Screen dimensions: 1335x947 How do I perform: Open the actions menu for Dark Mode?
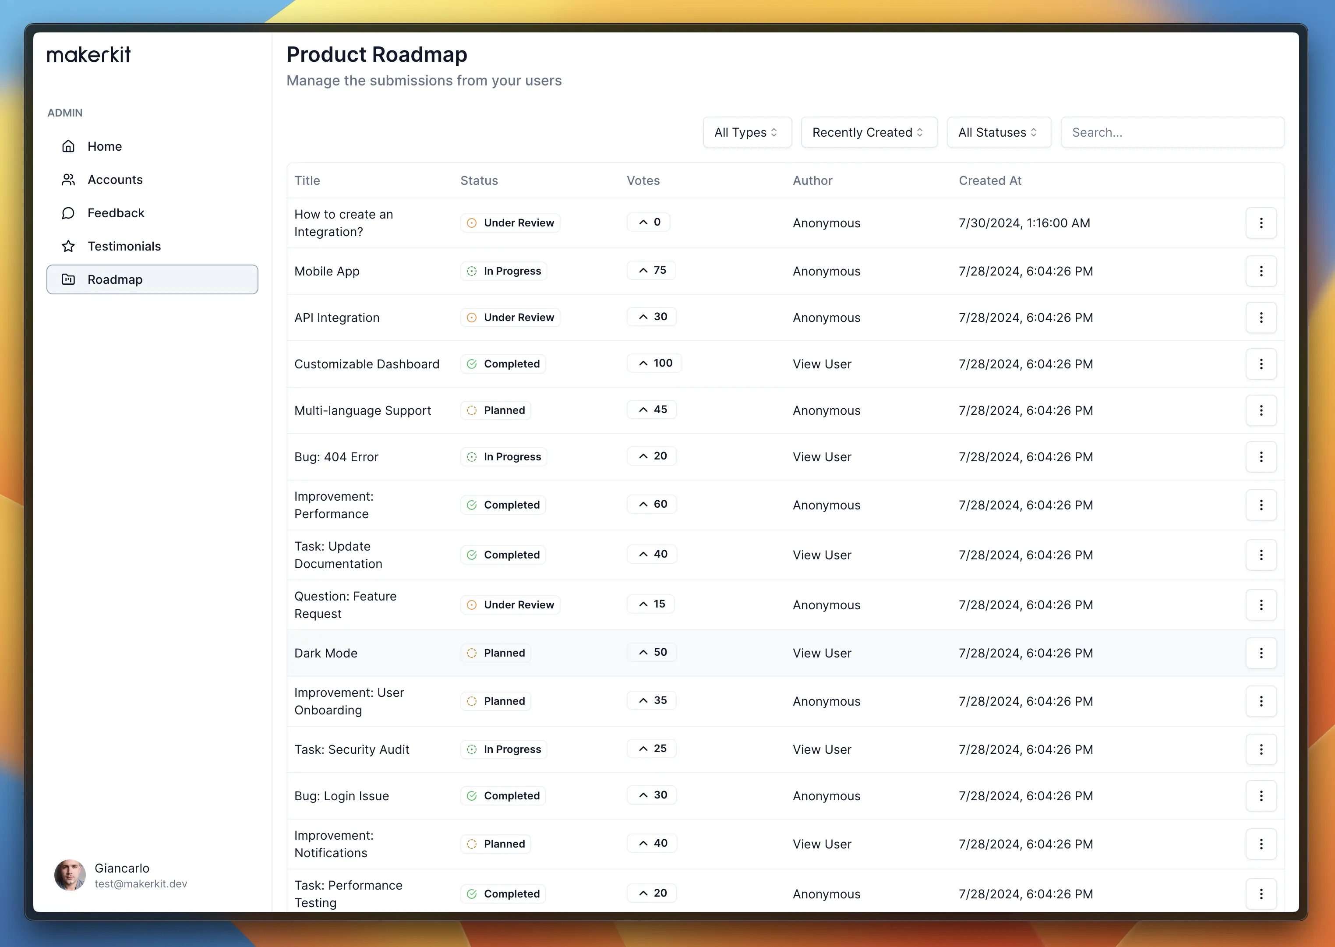tap(1261, 653)
